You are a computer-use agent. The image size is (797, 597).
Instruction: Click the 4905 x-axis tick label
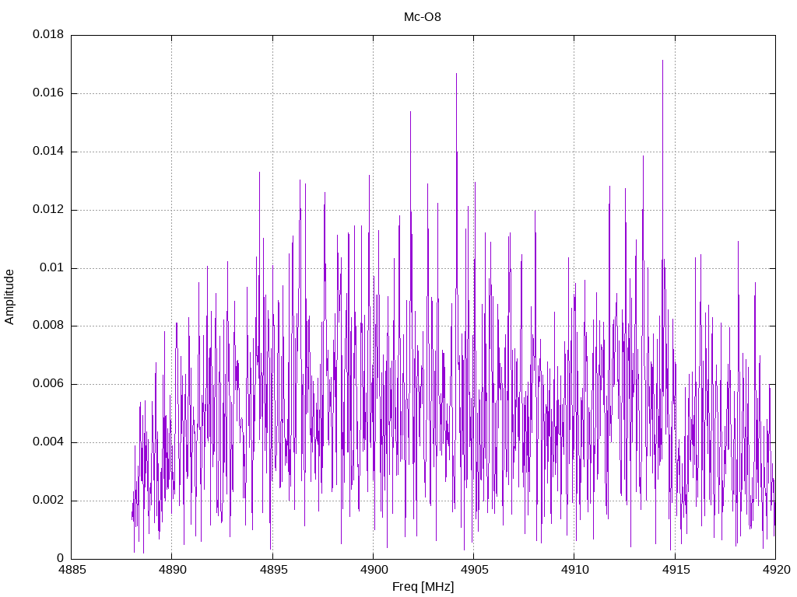(x=474, y=570)
